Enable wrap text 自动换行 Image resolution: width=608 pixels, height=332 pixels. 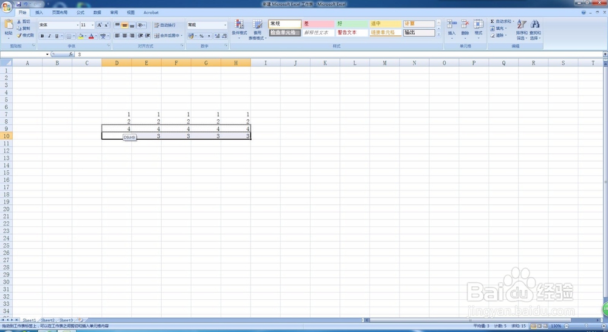coord(165,25)
